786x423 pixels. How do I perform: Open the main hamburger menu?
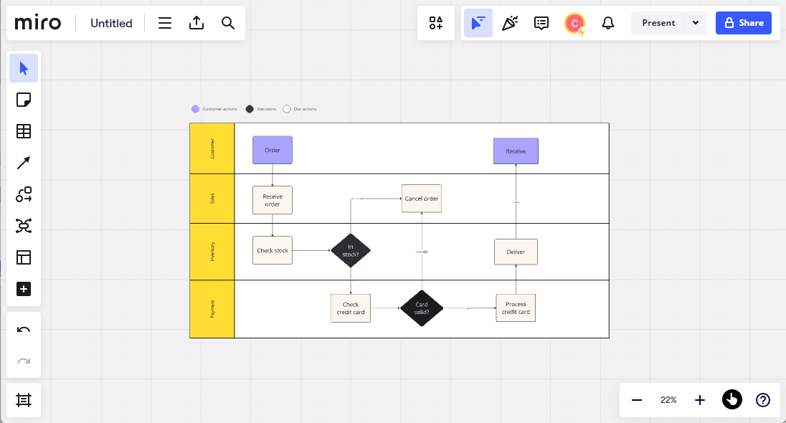click(165, 23)
